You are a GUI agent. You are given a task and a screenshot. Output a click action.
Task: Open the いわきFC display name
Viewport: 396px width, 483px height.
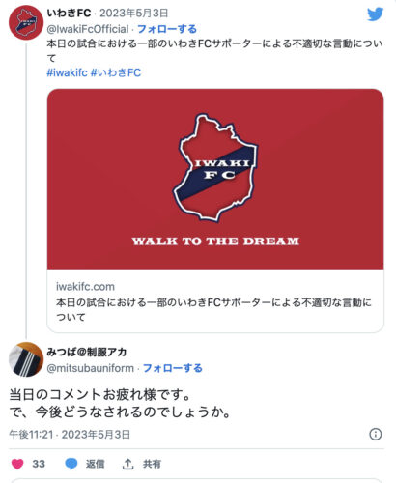coord(69,14)
